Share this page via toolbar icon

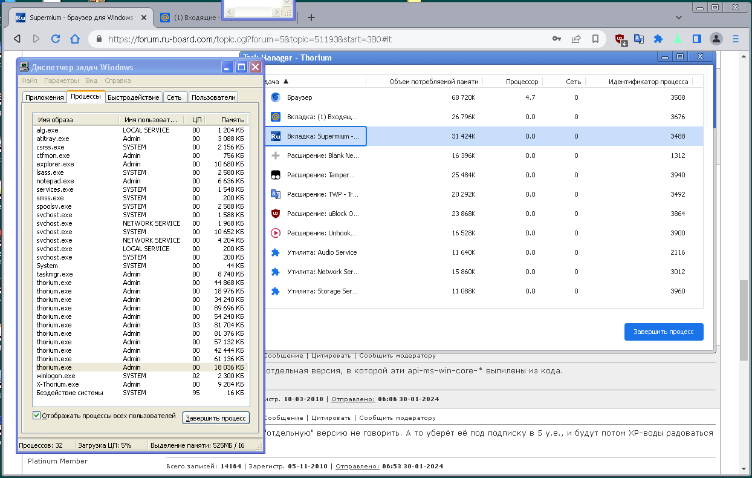tap(576, 39)
